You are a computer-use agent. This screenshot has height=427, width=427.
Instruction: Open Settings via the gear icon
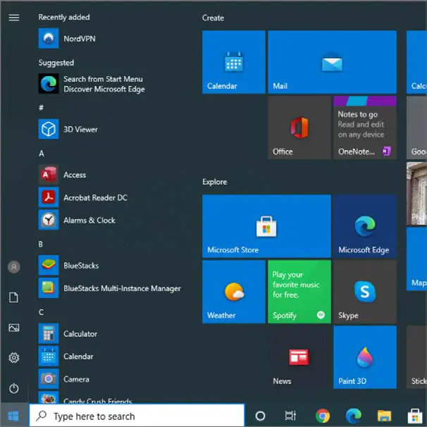(14, 358)
